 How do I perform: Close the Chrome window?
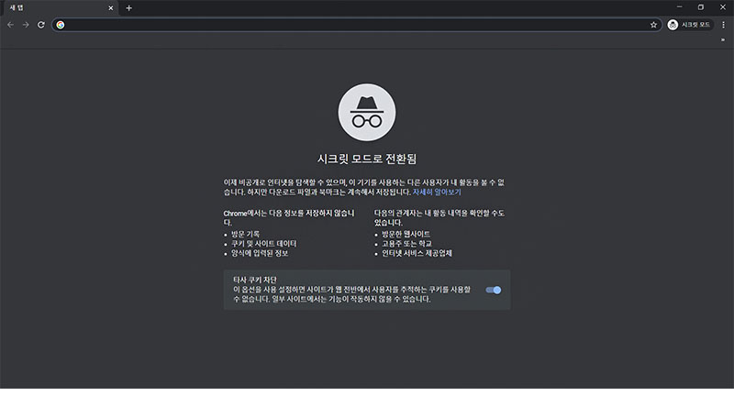[x=723, y=7]
